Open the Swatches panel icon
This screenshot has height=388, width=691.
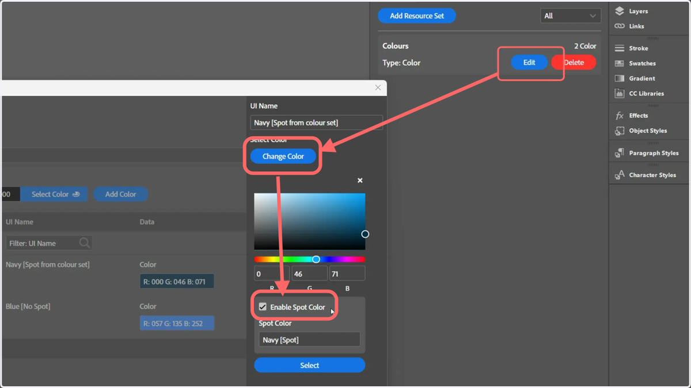620,63
